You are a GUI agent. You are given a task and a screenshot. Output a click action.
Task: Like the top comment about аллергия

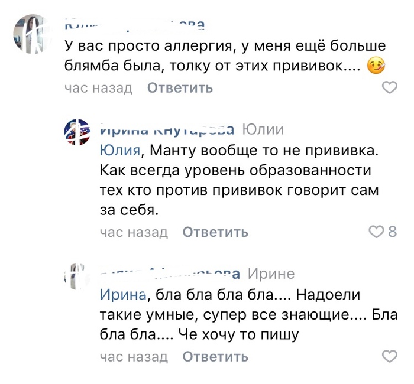(390, 89)
